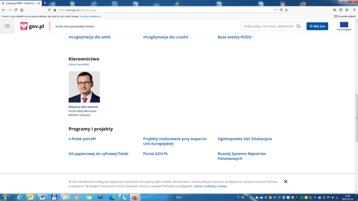Open Firefox from the taskbar

pos(135,197)
